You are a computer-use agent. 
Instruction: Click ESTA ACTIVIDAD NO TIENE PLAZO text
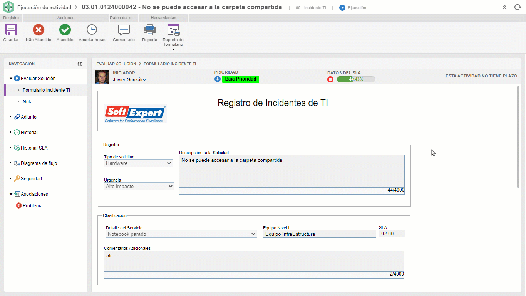481,76
